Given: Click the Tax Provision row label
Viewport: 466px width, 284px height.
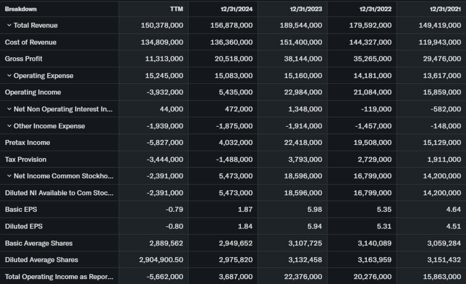Looking at the screenshot, I should tap(25, 159).
